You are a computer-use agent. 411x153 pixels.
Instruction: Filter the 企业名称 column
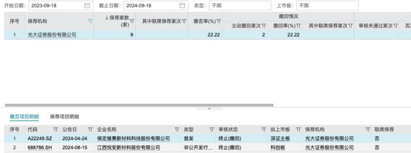click(x=177, y=129)
